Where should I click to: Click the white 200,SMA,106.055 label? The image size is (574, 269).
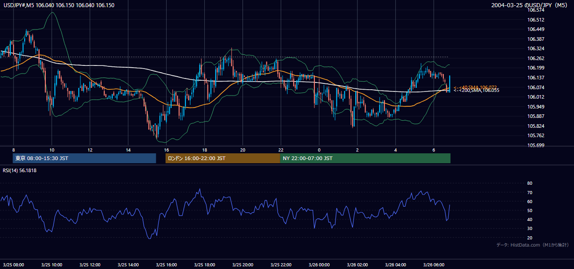click(476, 91)
